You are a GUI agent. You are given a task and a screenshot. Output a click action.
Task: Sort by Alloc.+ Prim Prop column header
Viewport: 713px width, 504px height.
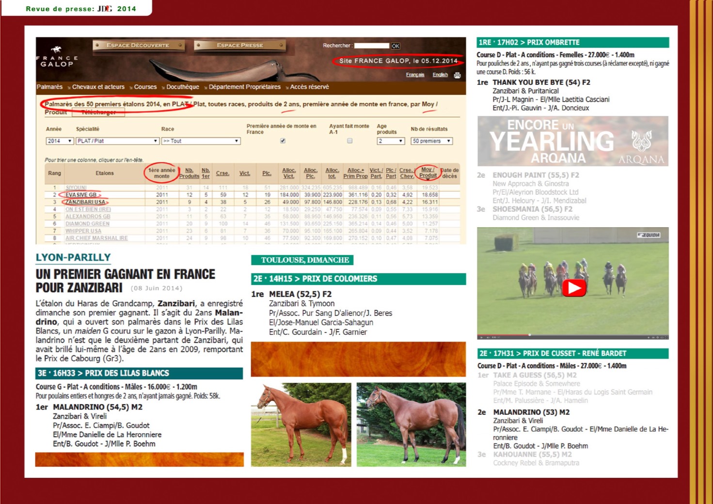click(355, 173)
